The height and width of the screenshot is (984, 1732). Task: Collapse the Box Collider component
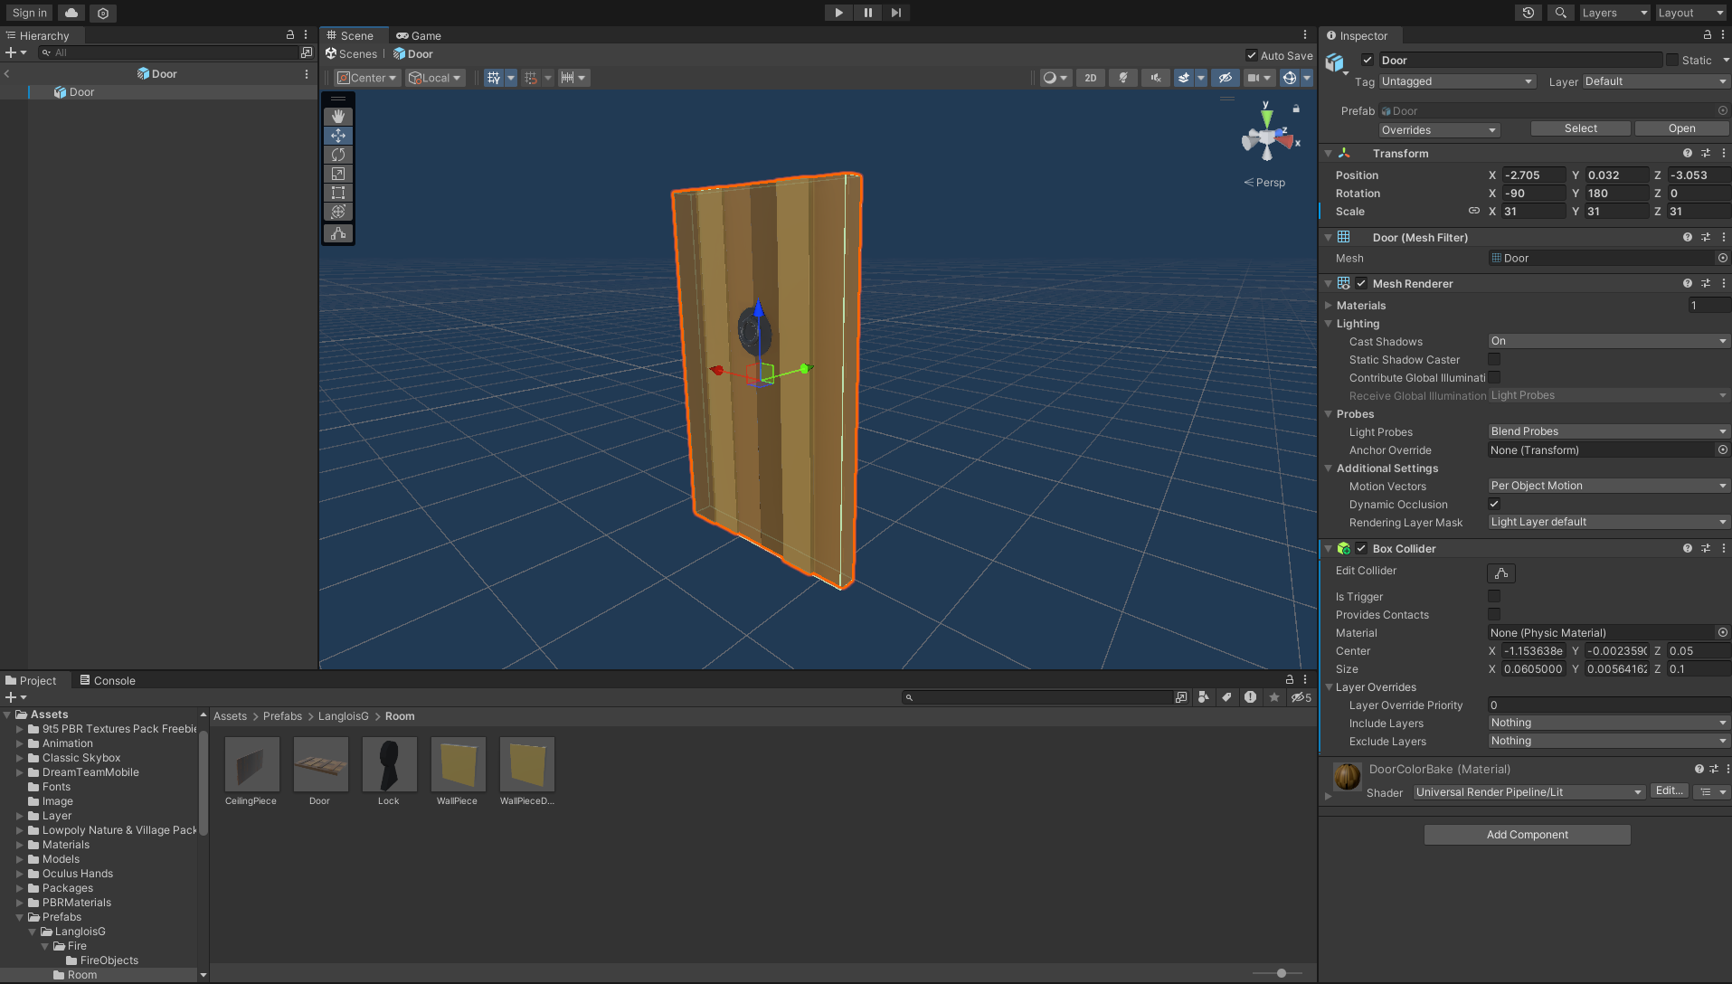[x=1328, y=548]
